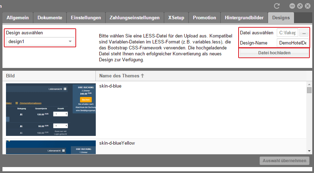Select the skin-d-blue theme thumbnail

(x=51, y=110)
